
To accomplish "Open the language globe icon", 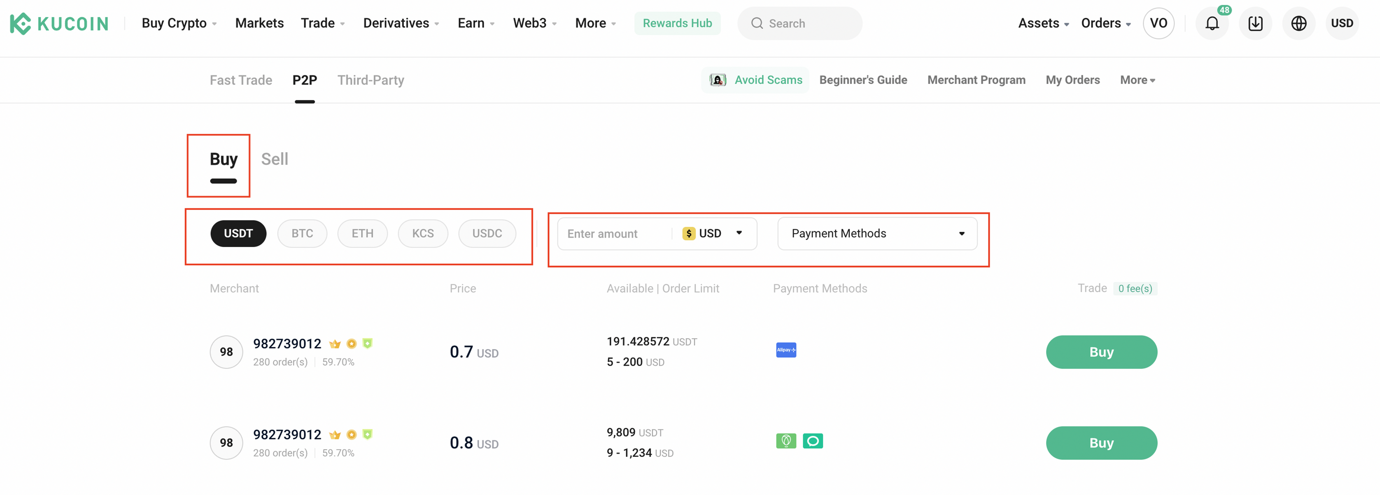I will pos(1299,23).
